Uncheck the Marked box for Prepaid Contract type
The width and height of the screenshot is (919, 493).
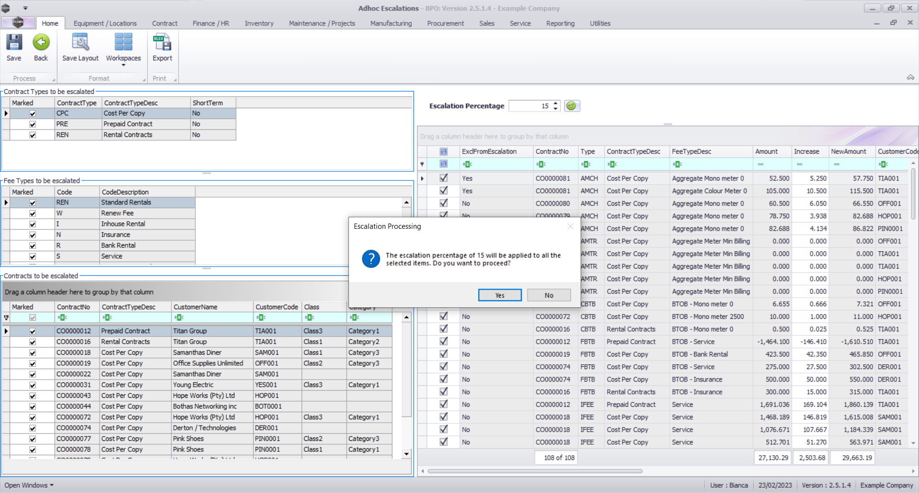tap(33, 124)
